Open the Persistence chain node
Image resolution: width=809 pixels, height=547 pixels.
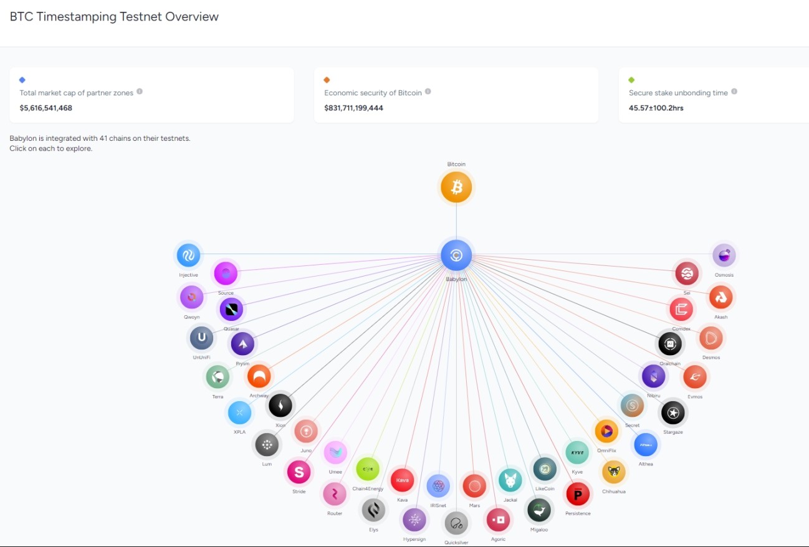pyautogui.click(x=578, y=495)
